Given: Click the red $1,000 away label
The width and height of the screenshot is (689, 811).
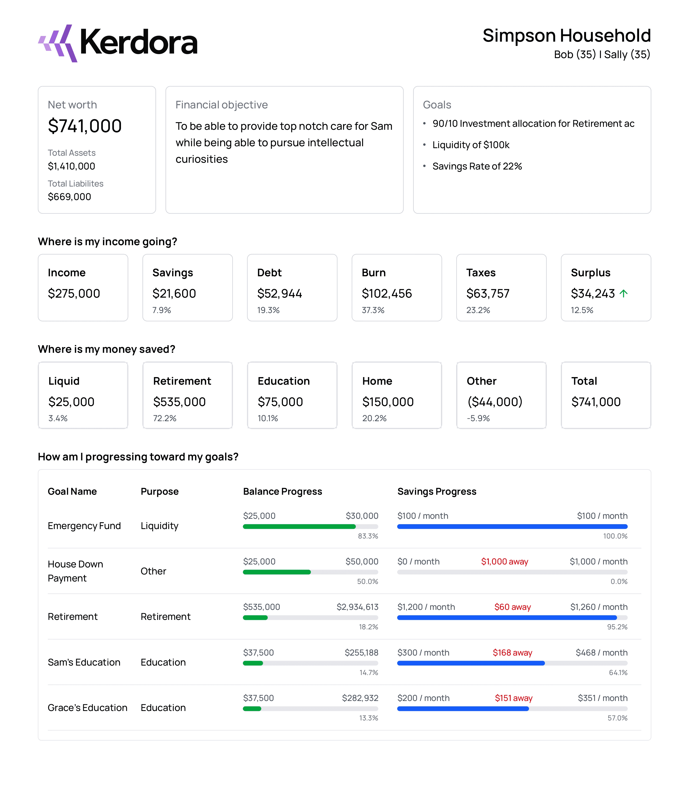Looking at the screenshot, I should coord(504,562).
